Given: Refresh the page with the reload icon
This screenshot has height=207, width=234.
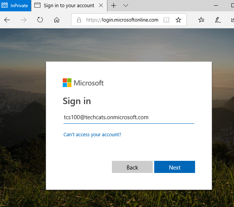Looking at the screenshot, I should pyautogui.click(x=40, y=20).
